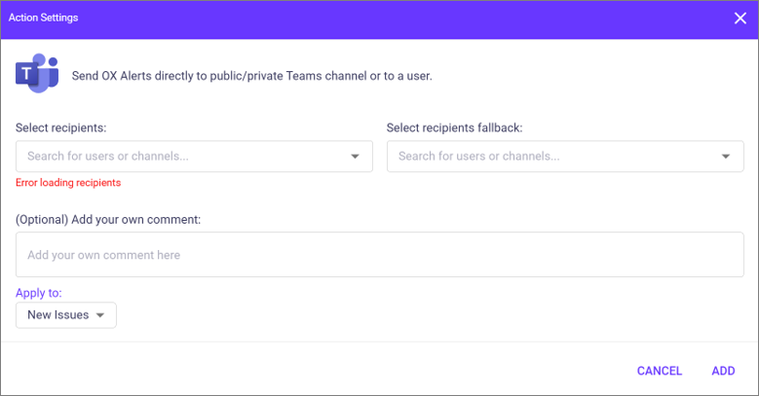Image resolution: width=759 pixels, height=396 pixels.
Task: Click into the optional comment box
Action: [380, 254]
